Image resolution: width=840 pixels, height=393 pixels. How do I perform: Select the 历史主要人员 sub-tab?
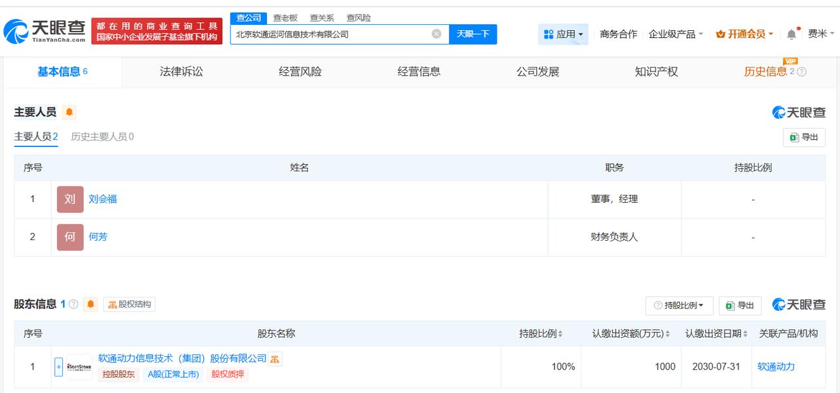(x=102, y=136)
